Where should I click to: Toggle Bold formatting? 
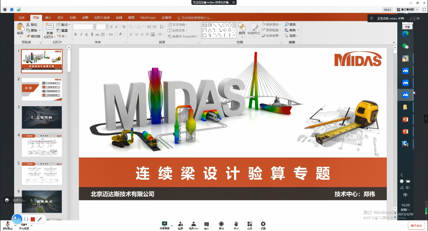[76, 34]
